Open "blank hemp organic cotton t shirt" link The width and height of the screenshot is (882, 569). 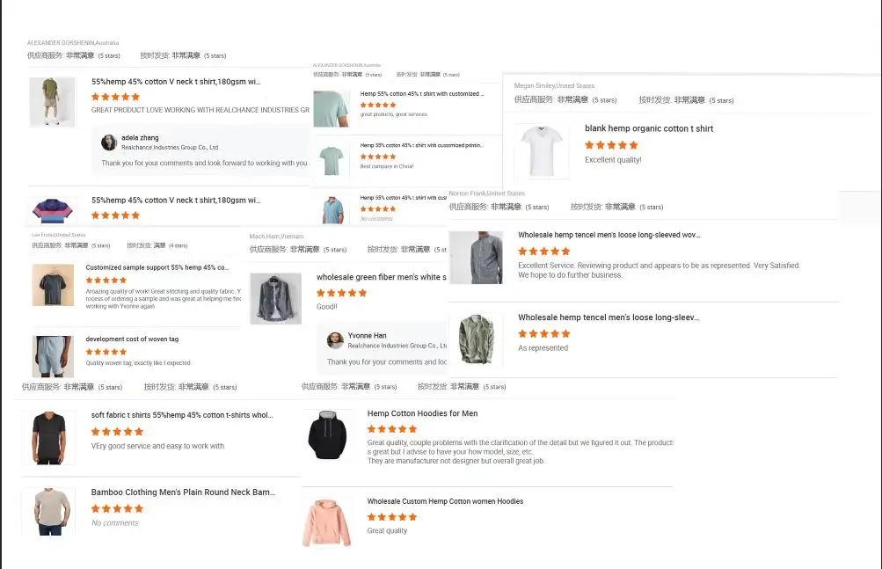(649, 128)
